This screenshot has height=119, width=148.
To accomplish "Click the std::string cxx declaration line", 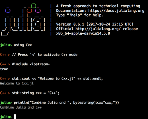I will (35, 93).
